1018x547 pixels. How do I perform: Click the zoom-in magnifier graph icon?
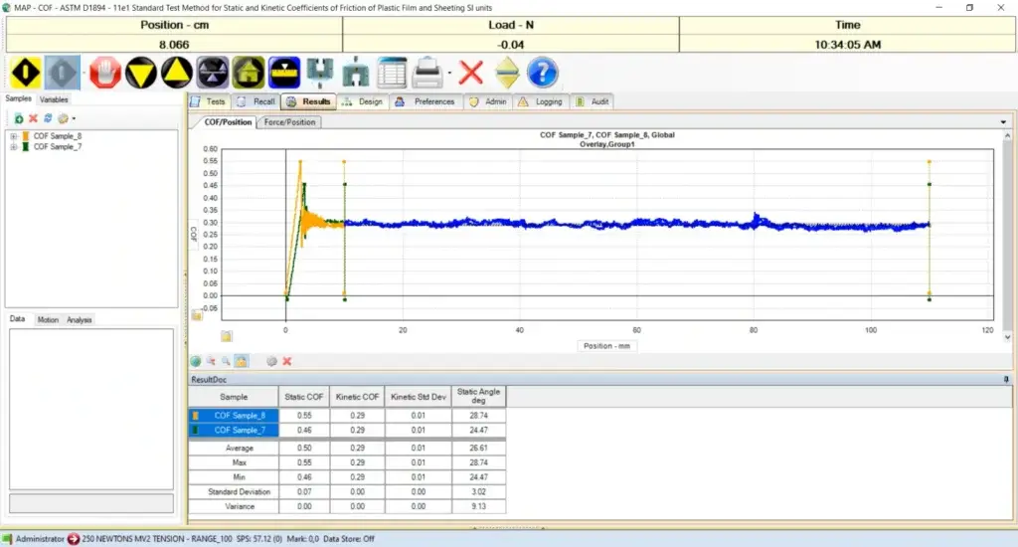tap(211, 361)
